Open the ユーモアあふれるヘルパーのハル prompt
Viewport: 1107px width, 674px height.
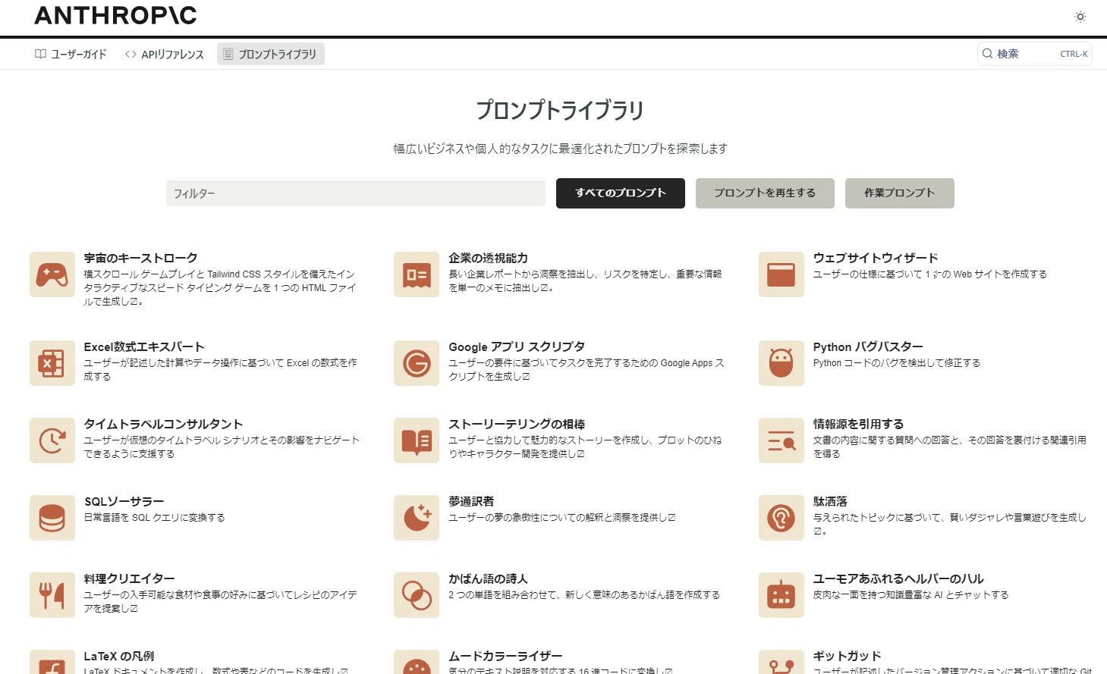click(x=898, y=579)
